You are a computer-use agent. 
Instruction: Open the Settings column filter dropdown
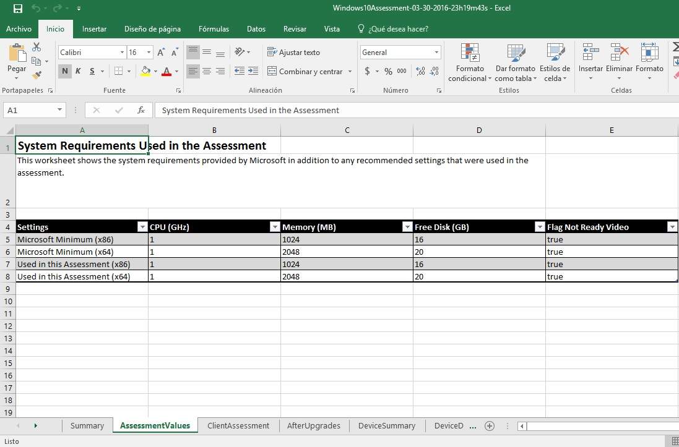142,227
